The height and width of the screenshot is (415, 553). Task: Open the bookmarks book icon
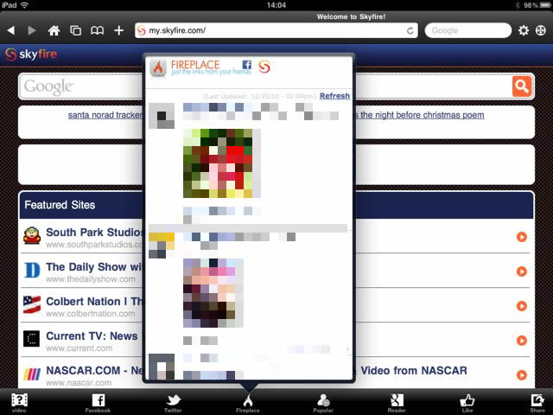click(97, 30)
